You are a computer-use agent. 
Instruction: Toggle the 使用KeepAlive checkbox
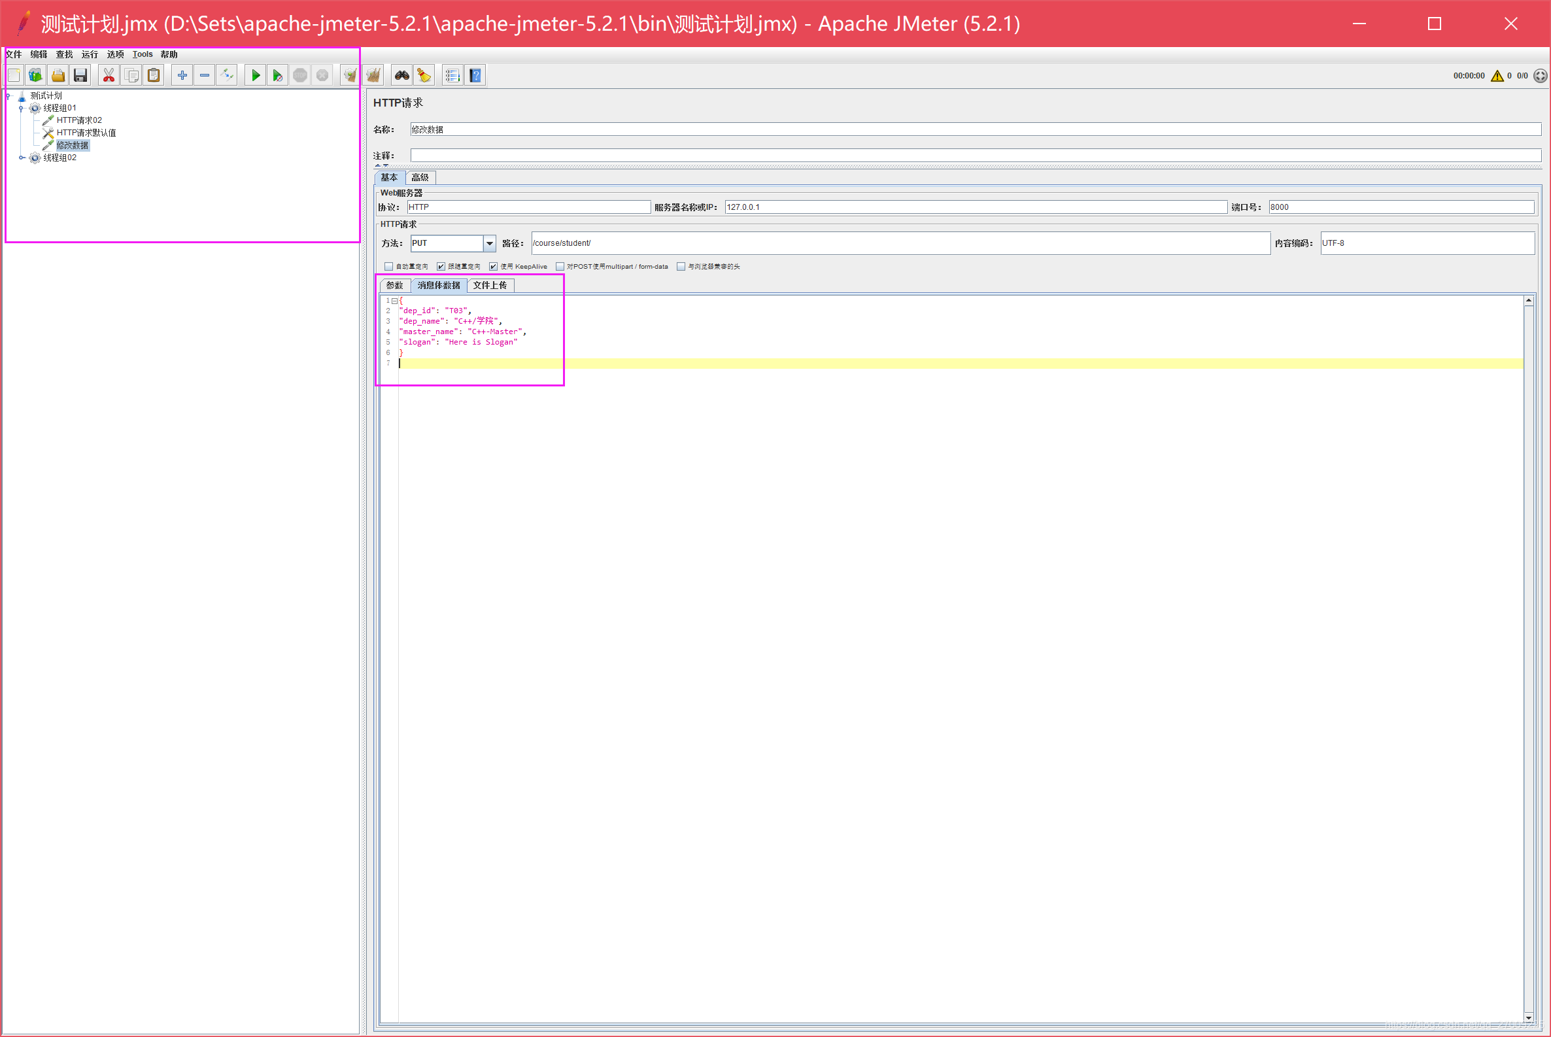[x=491, y=266]
